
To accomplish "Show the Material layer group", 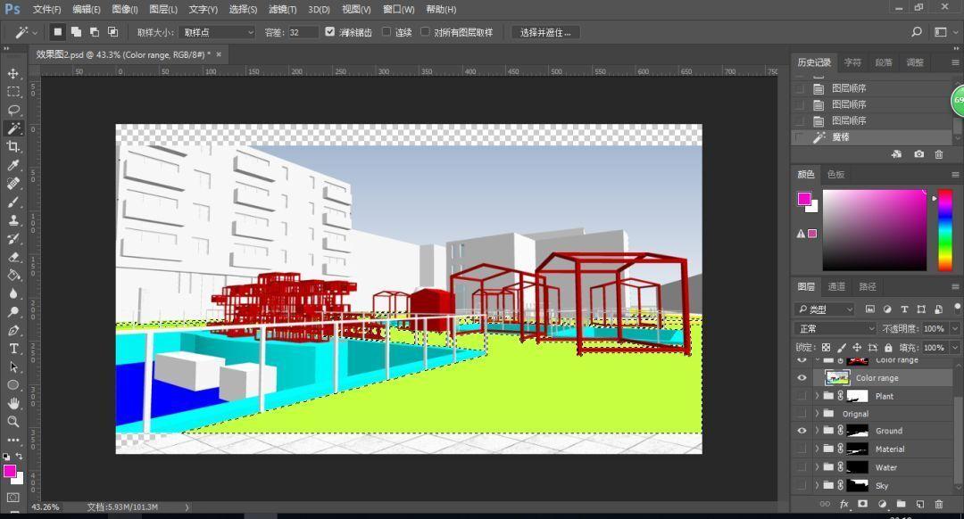I will pos(802,449).
